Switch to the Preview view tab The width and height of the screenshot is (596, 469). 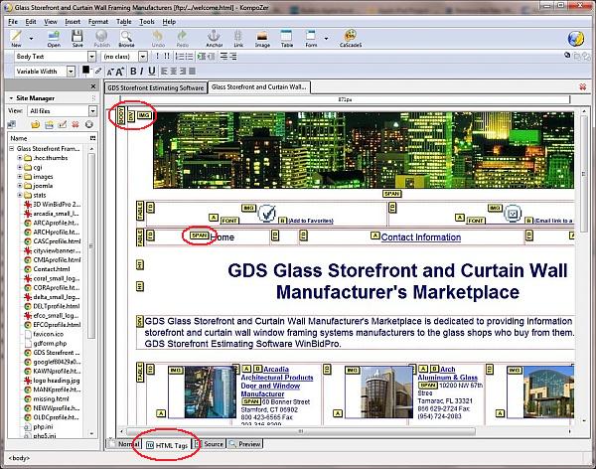244,444
